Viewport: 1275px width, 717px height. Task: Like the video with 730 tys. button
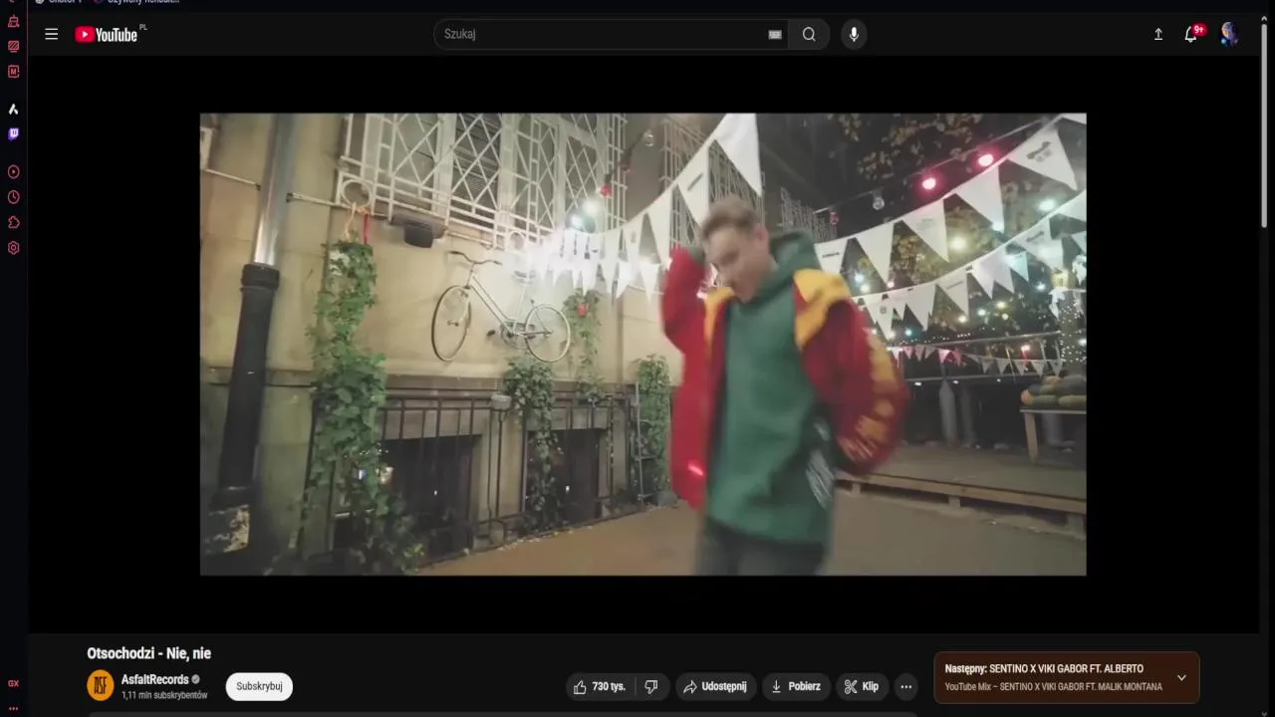pyautogui.click(x=602, y=686)
